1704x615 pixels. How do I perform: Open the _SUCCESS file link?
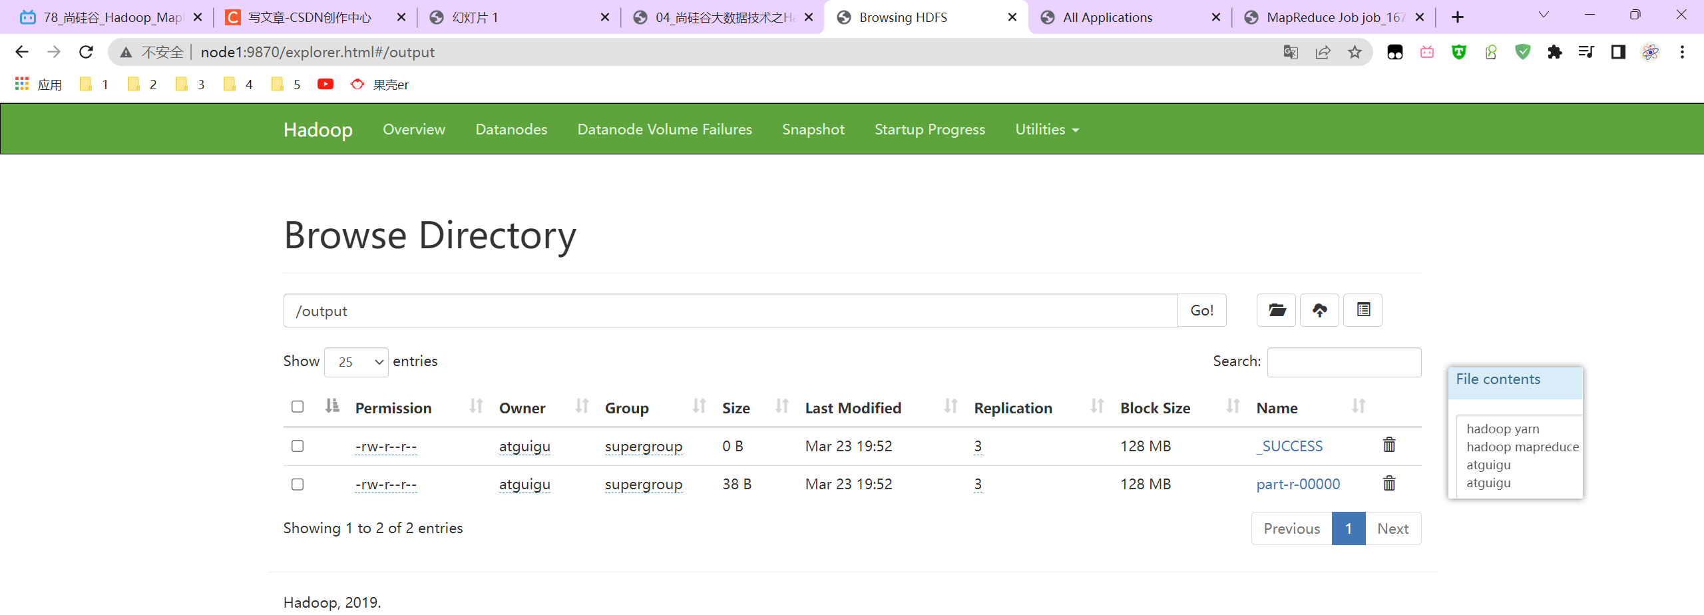point(1289,446)
